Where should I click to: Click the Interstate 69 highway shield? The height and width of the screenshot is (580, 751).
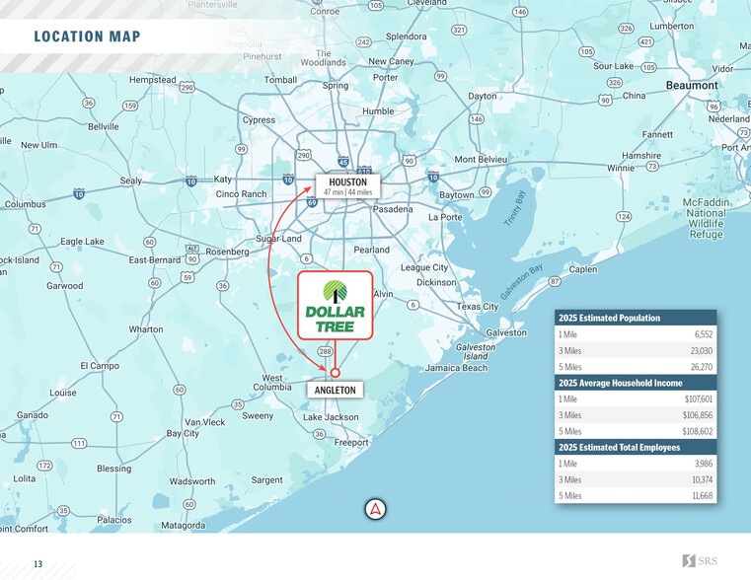[312, 201]
